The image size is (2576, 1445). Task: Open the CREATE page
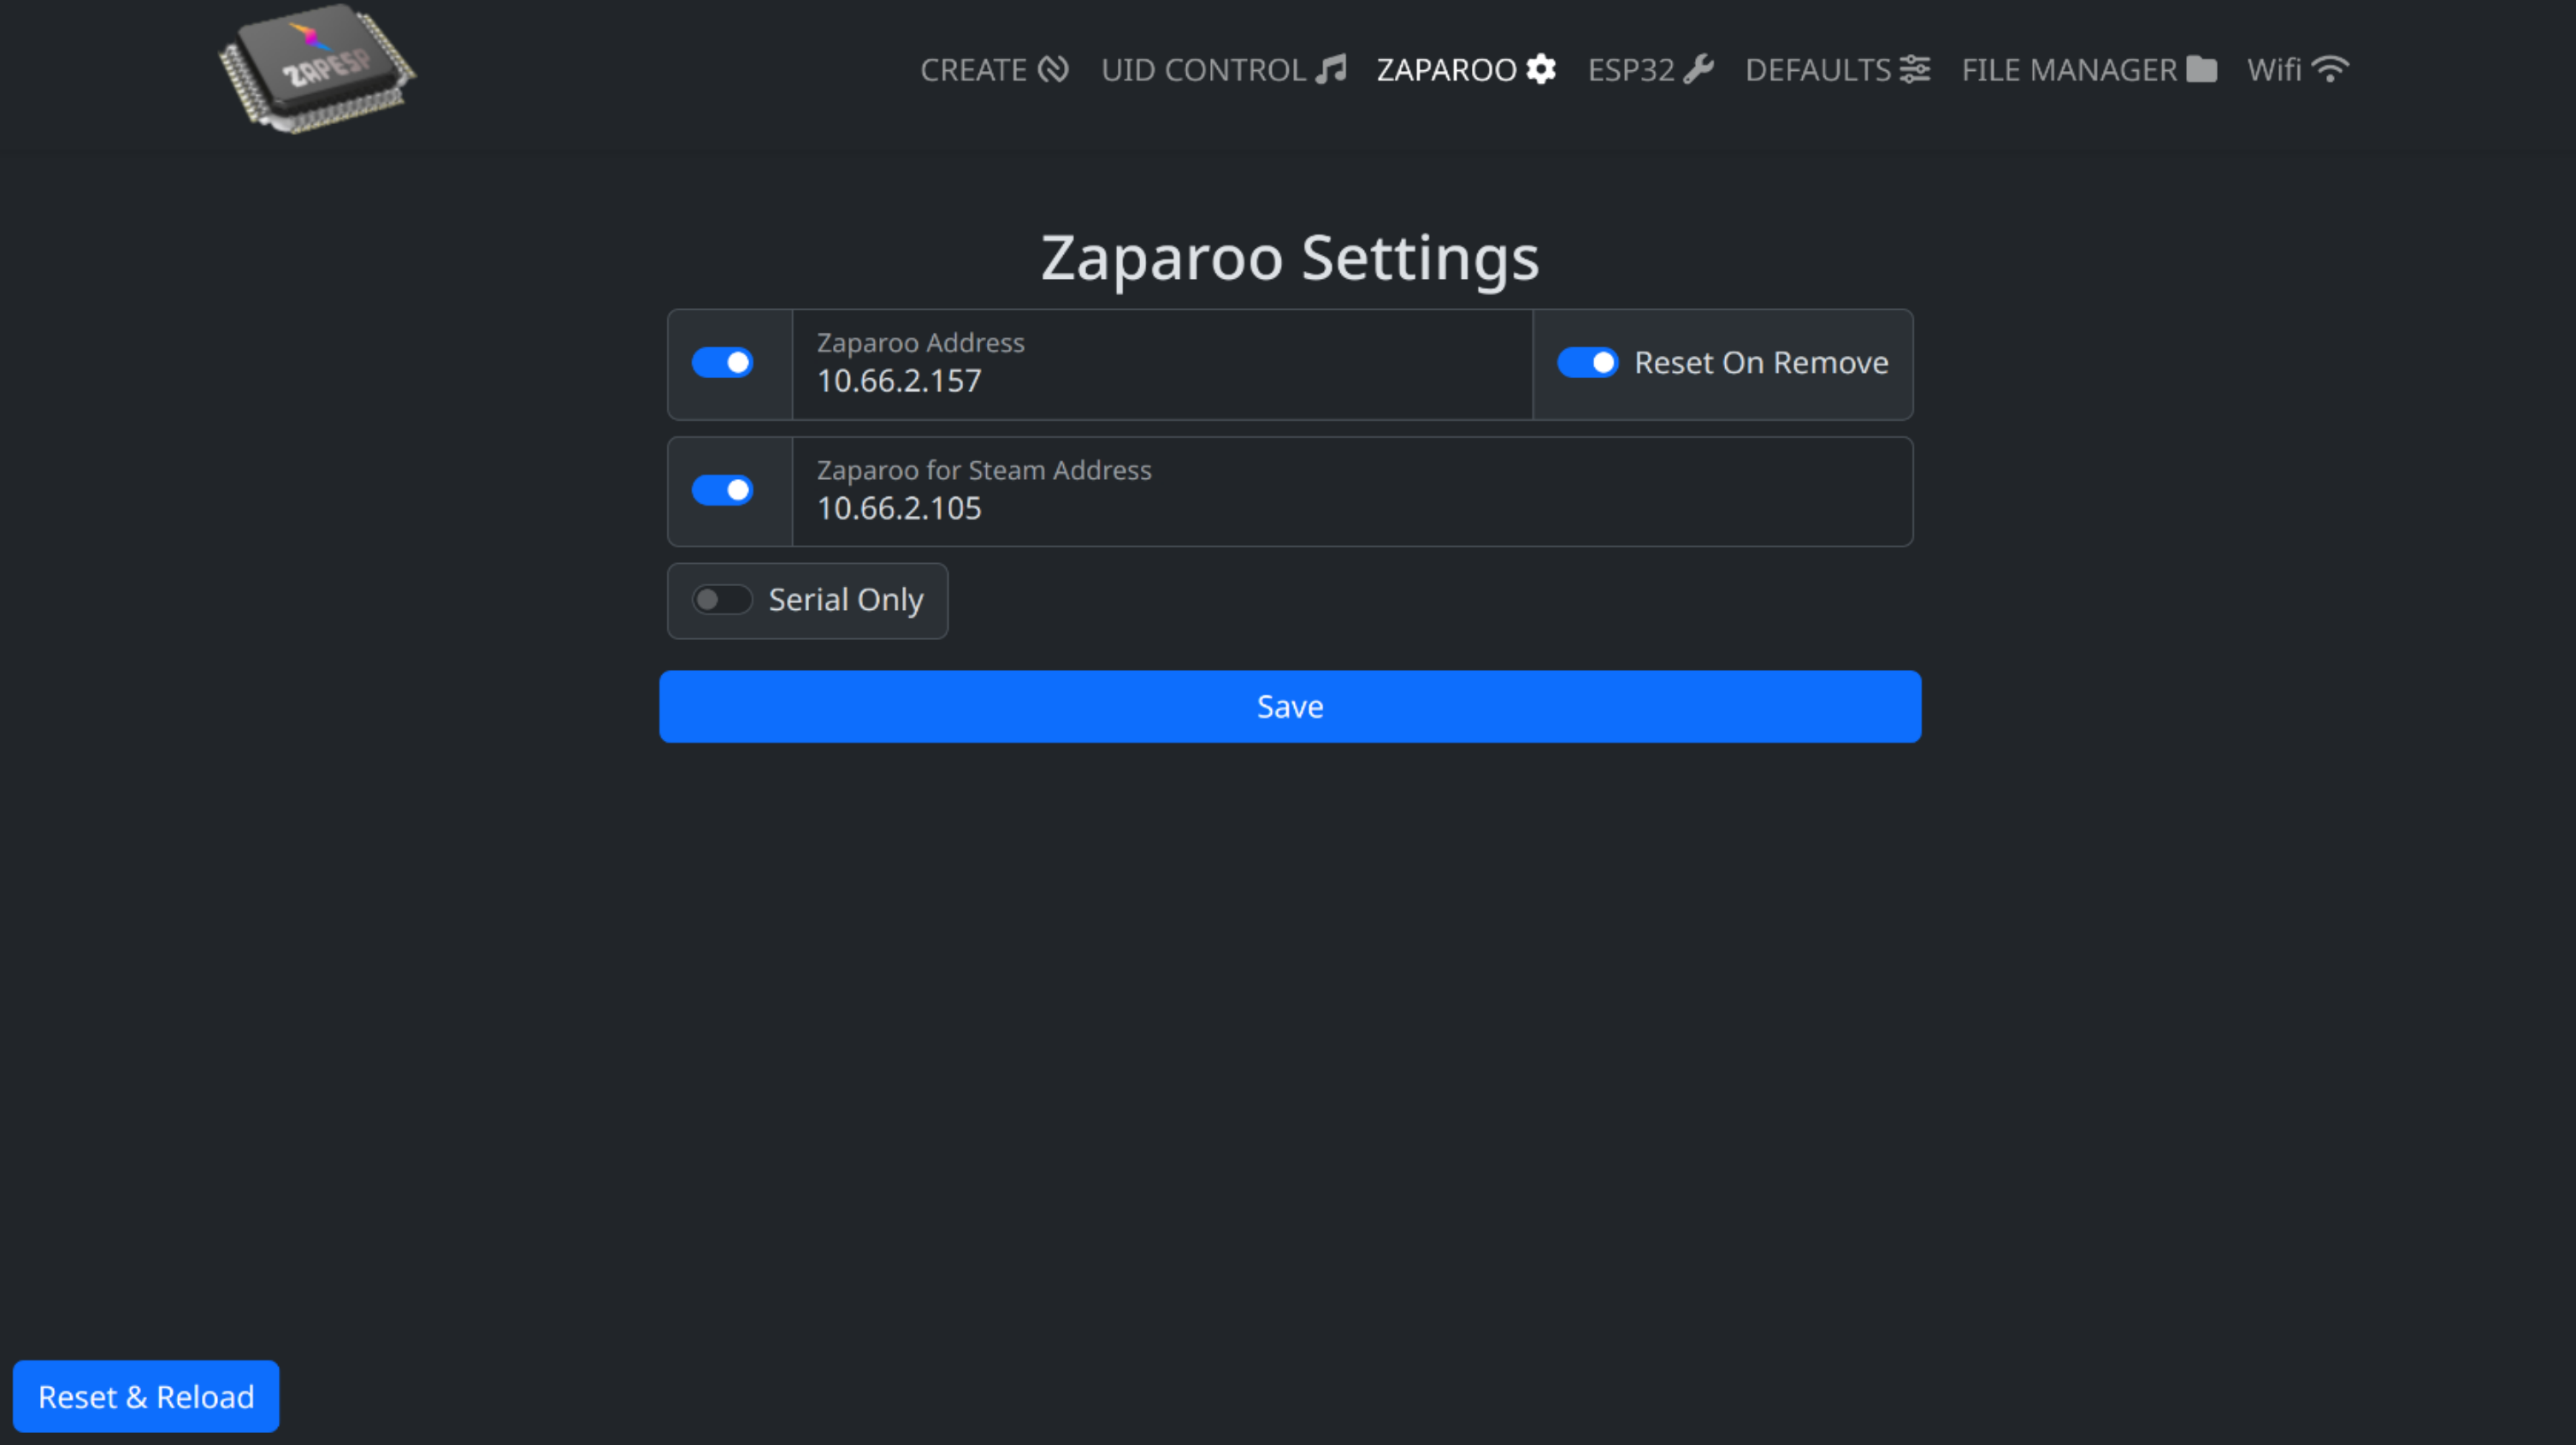tap(974, 69)
